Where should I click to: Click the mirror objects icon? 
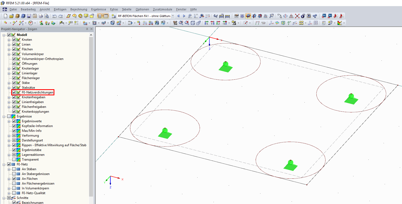291,16
